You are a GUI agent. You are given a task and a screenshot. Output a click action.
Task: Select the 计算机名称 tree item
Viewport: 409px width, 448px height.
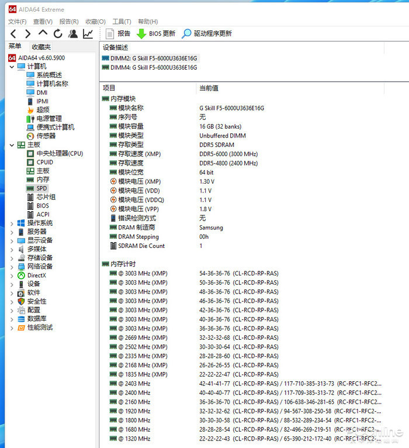[47, 84]
